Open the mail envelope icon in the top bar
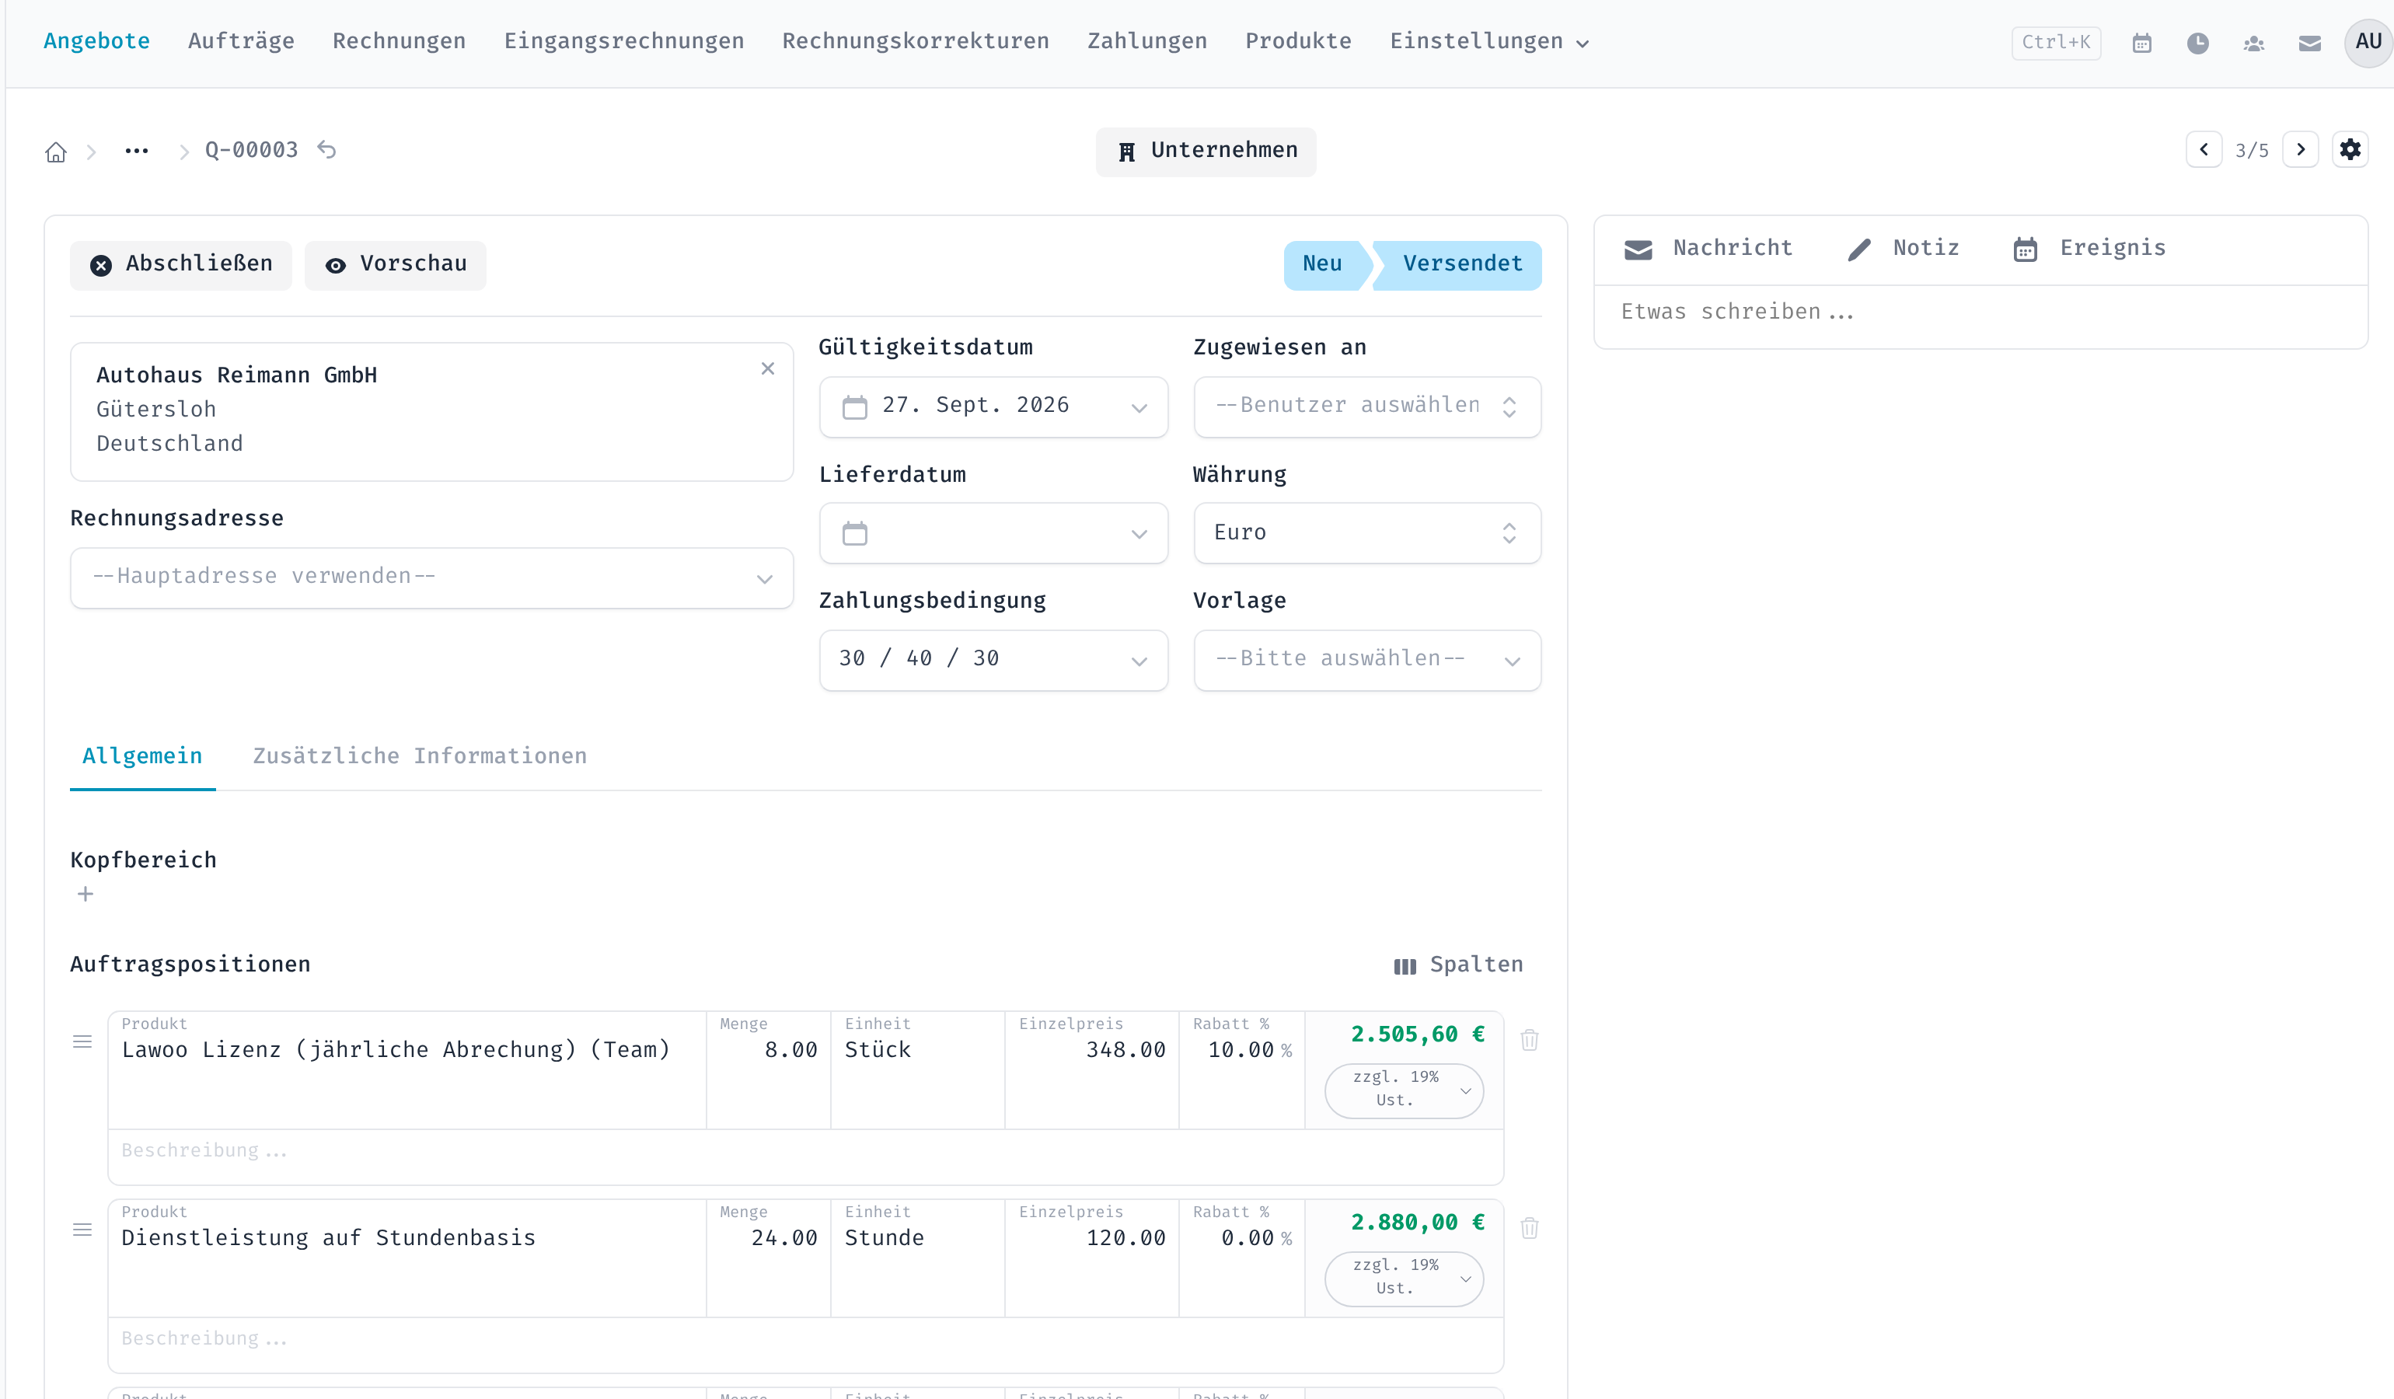2394x1399 pixels. pos(2309,43)
